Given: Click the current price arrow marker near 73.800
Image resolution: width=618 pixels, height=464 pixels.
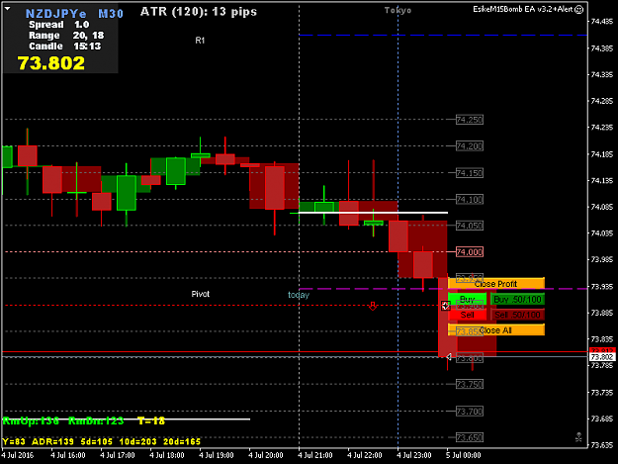Looking at the screenshot, I should click(x=449, y=357).
